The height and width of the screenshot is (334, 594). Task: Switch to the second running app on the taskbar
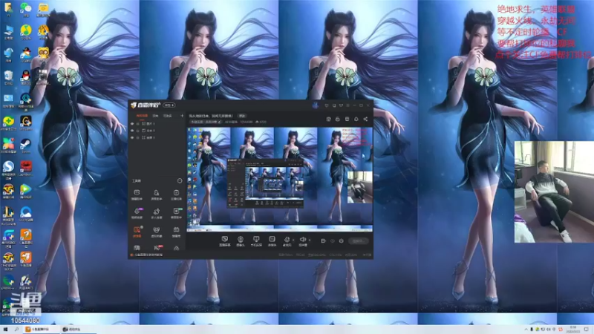click(x=78, y=330)
